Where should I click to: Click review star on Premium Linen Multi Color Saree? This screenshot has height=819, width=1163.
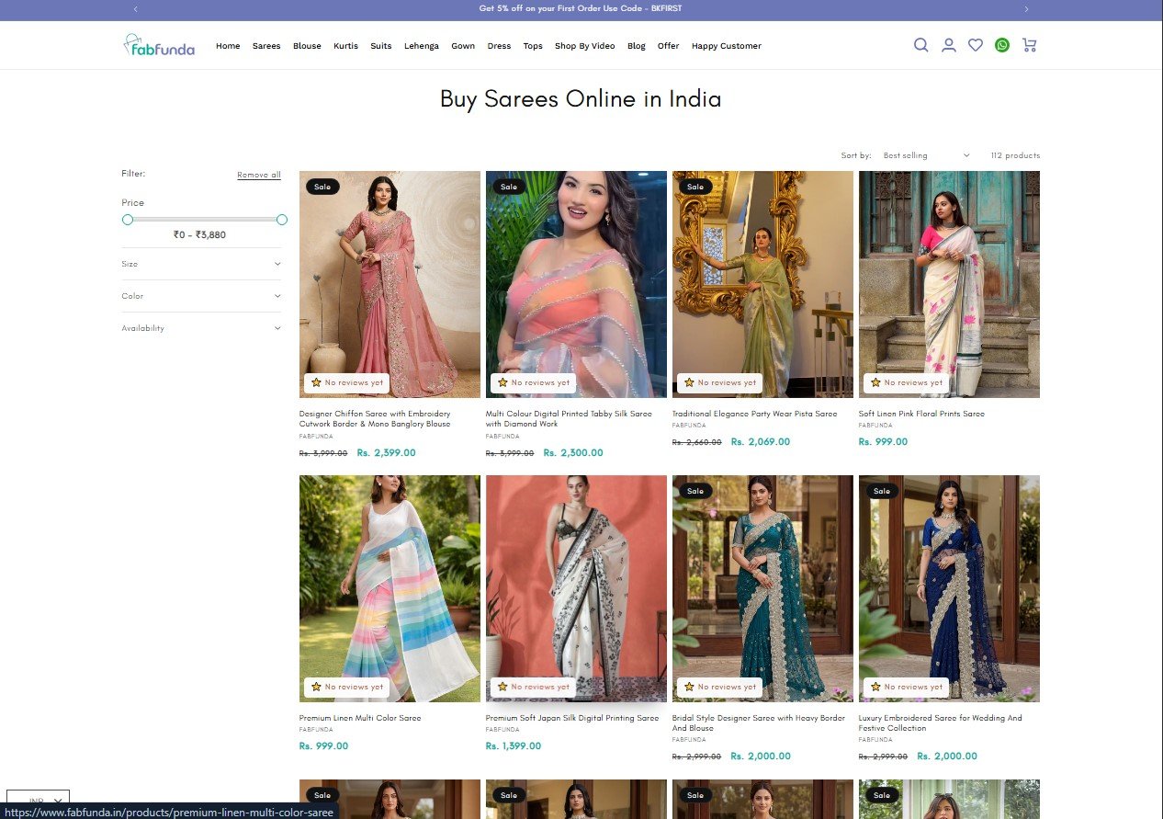coord(316,687)
